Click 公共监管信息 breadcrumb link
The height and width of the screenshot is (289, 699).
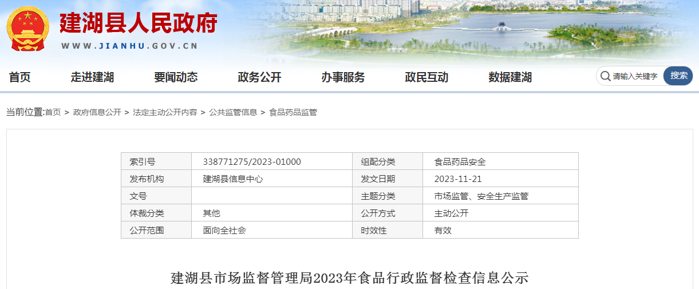click(x=233, y=112)
